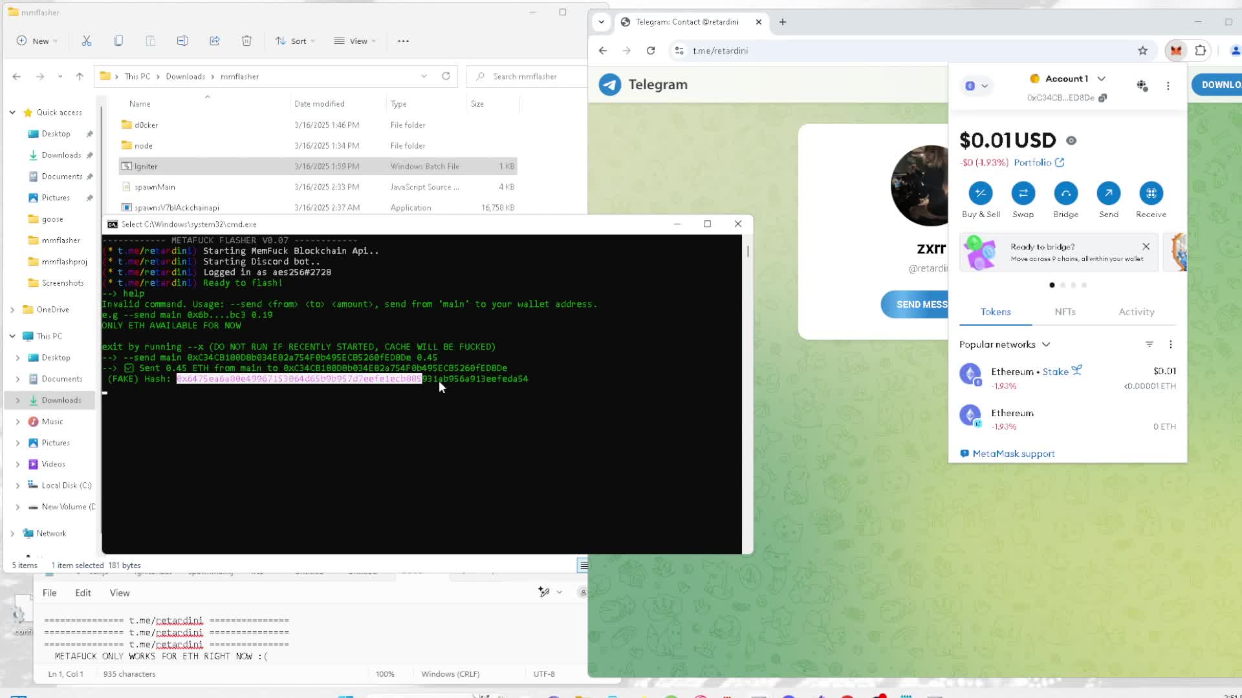Click the Delete icon in Explorer toolbar

pos(246,41)
